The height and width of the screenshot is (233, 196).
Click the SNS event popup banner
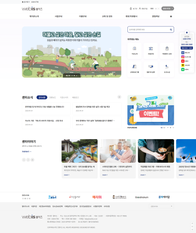(151, 110)
